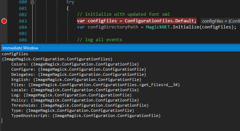
Task: Click the Colors property output line
Action: (x=75, y=64)
